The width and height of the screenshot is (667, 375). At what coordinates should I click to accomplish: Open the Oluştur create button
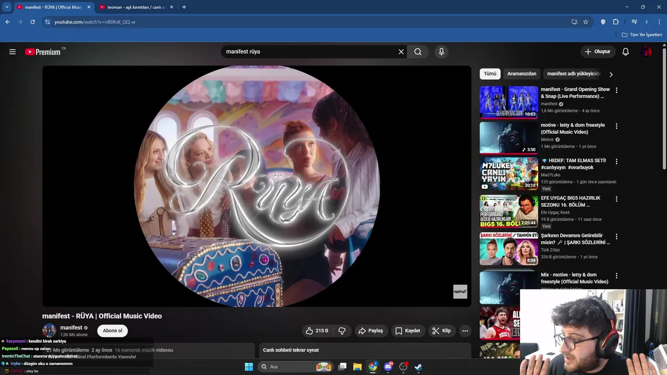[598, 52]
